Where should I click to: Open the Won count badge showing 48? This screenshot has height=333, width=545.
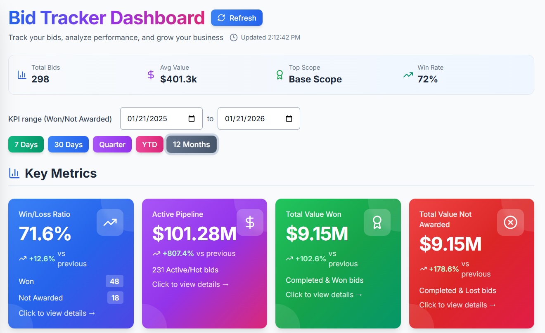click(x=114, y=281)
